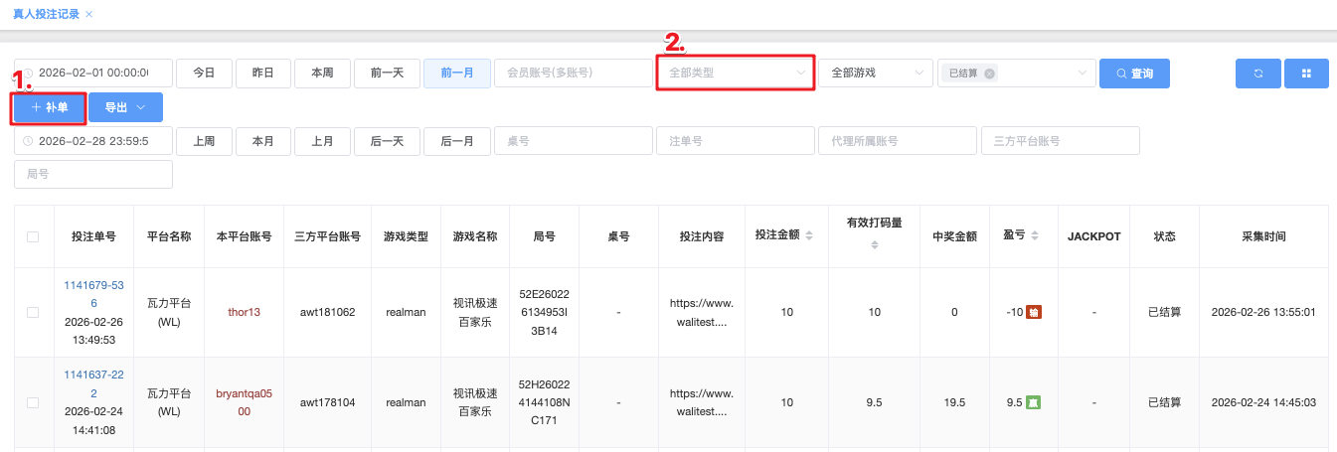Screen dimensions: 1337x452
Task: Check the row for thor13
Action: [x=33, y=312]
